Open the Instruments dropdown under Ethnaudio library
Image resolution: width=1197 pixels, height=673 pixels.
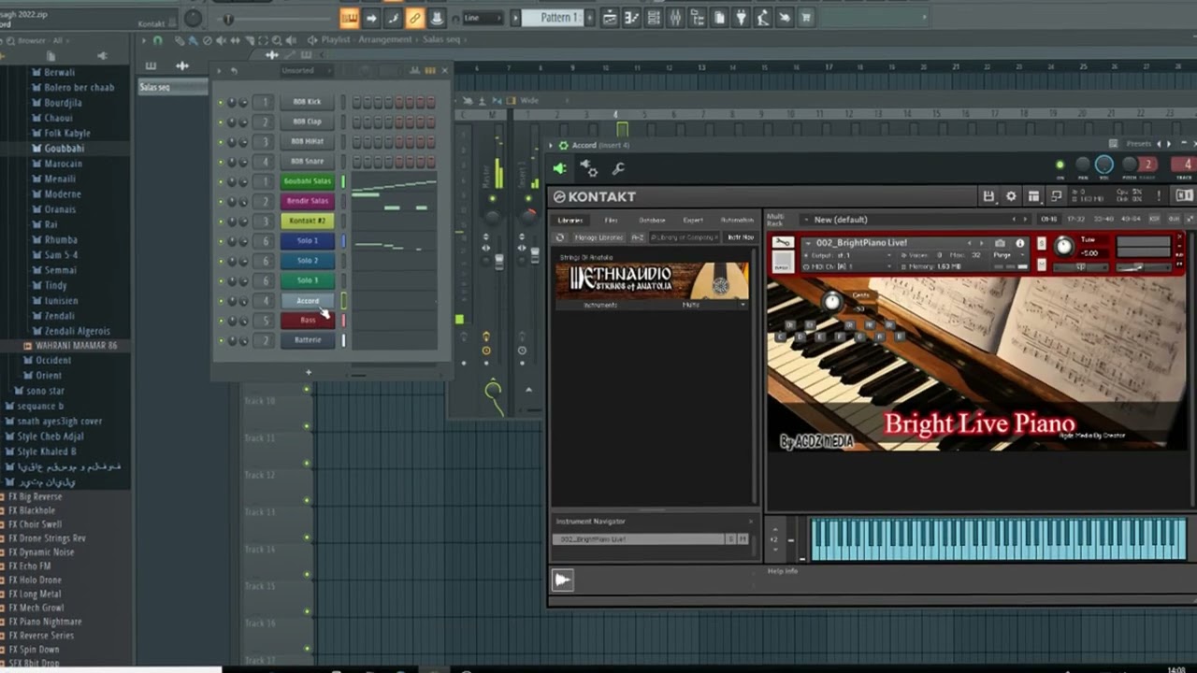(602, 305)
